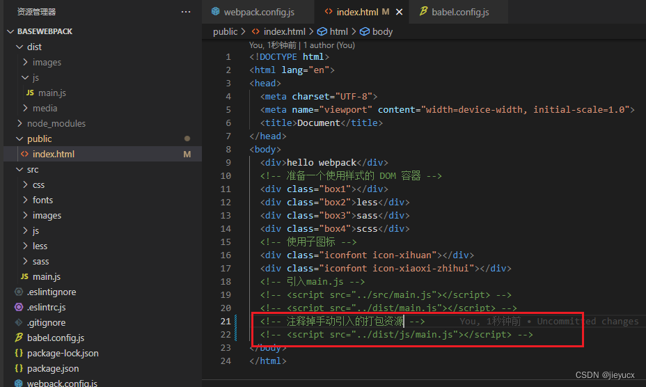Open babel.config.js from the file tree
This screenshot has width=646, height=387.
coord(56,338)
